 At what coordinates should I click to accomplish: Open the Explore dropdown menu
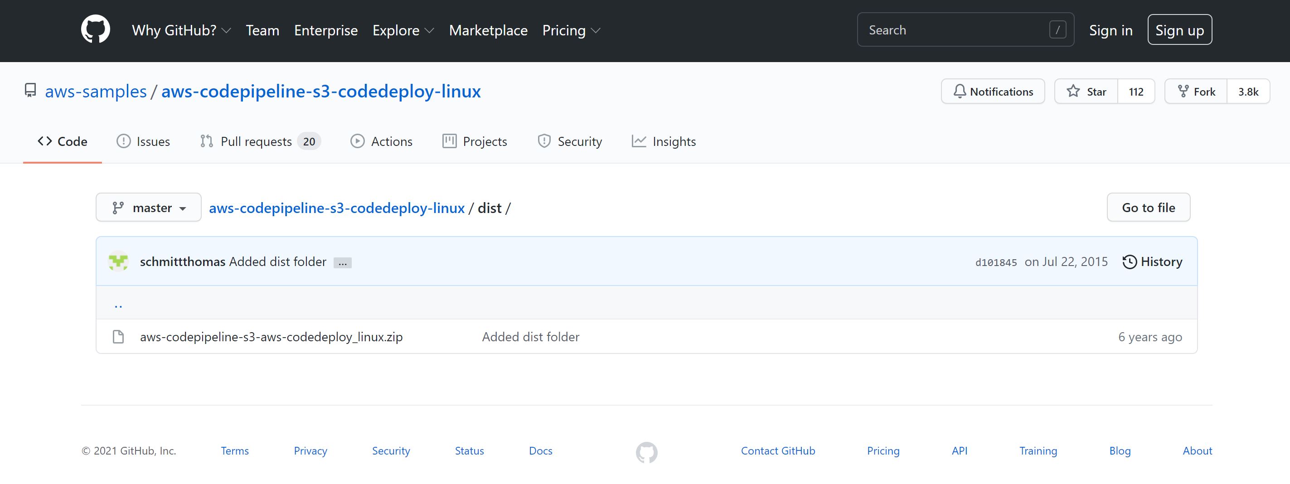pos(403,30)
